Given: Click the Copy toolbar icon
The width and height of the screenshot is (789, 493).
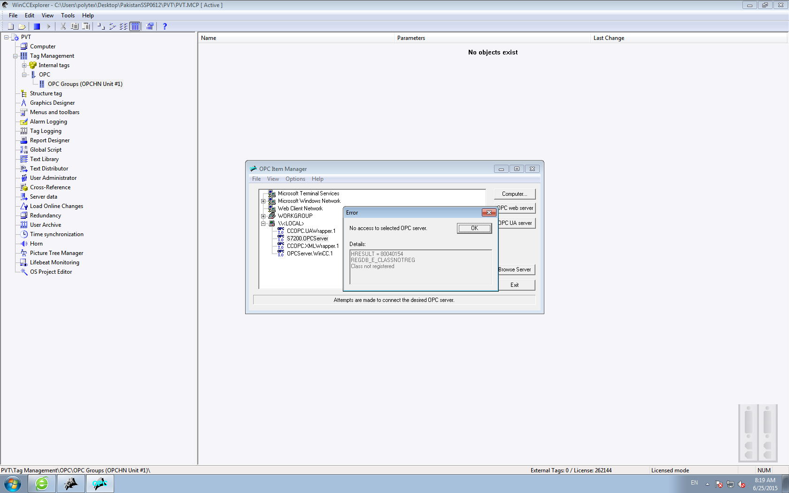Looking at the screenshot, I should [75, 27].
